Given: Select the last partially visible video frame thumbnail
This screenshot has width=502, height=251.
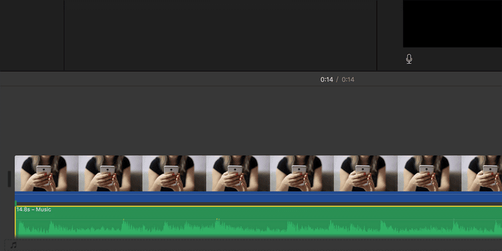Looking at the screenshot, I should [481, 173].
